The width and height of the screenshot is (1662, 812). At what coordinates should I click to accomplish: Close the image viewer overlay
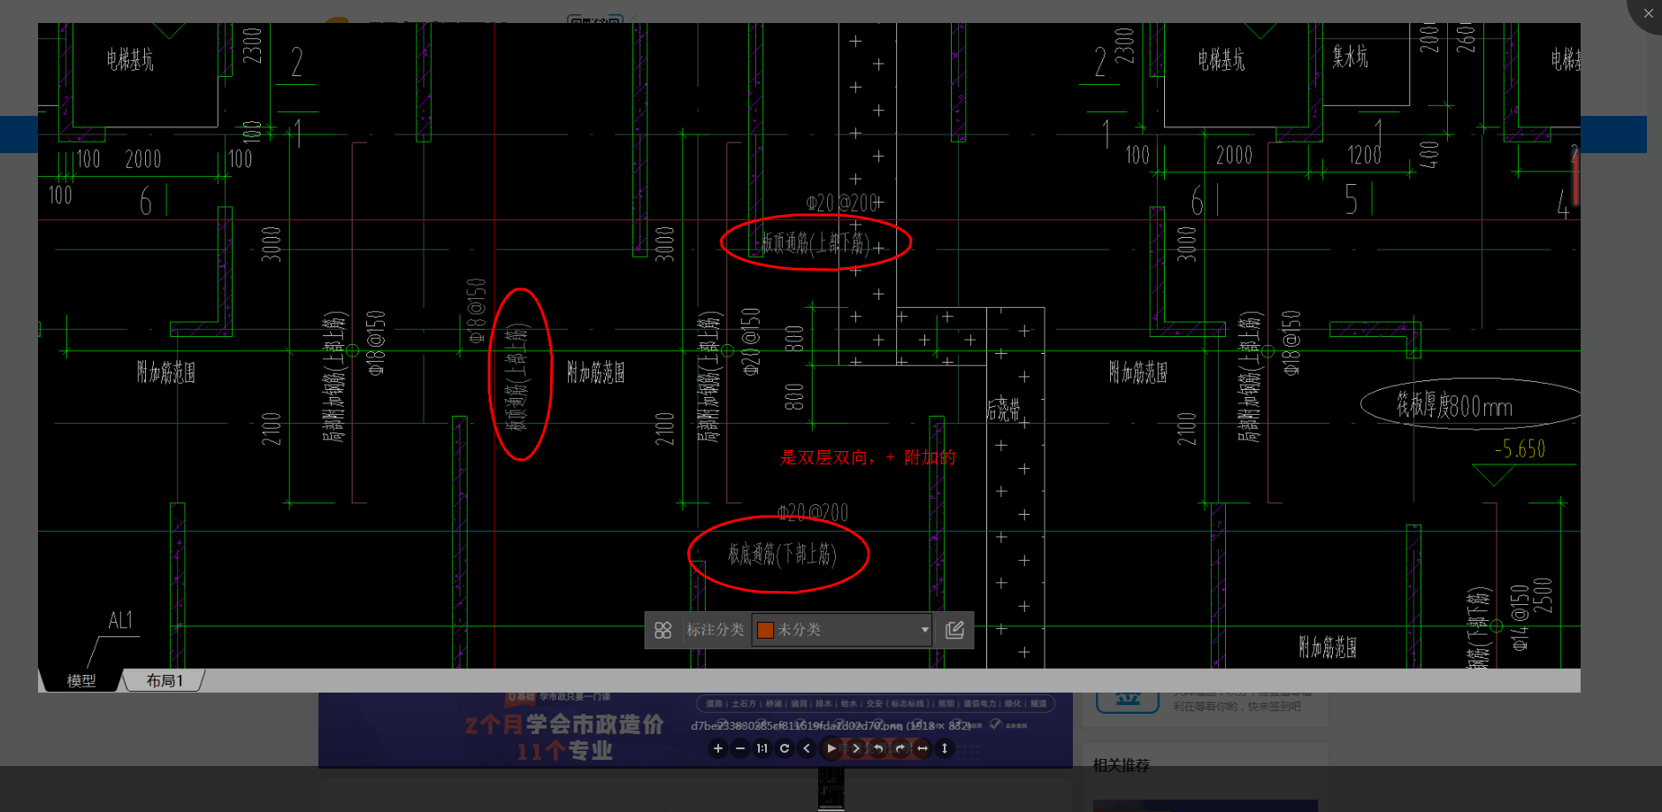point(1648,13)
